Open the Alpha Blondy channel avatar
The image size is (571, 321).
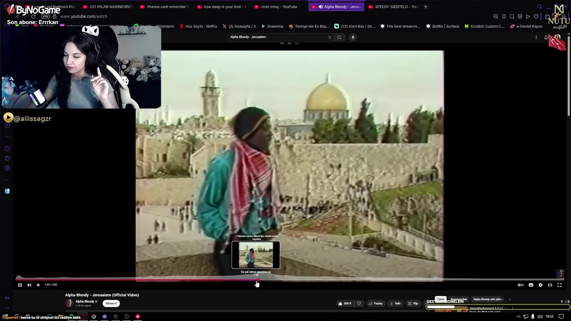pyautogui.click(x=69, y=303)
